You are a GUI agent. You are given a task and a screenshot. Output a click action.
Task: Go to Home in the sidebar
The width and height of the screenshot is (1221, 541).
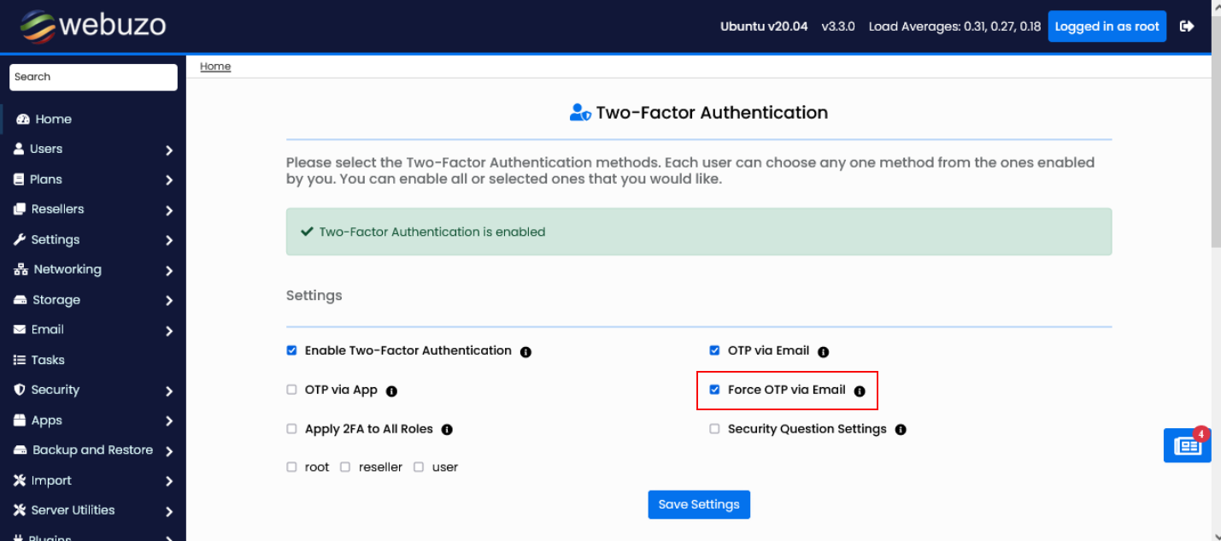pos(53,119)
